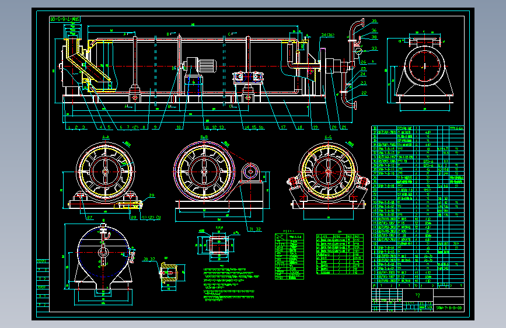
Task: Select the '11 12 13' callout group
Action: pyautogui.click(x=215, y=127)
